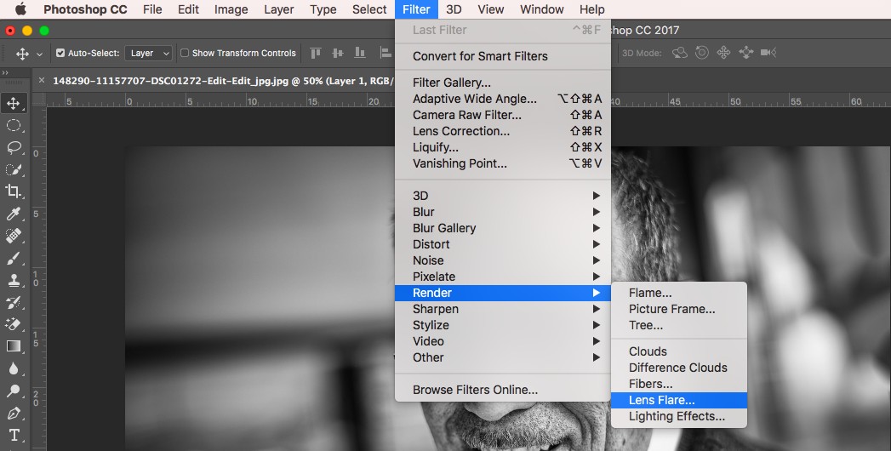Expand the Video submenu
Image resolution: width=891 pixels, height=451 pixels.
pyautogui.click(x=503, y=341)
